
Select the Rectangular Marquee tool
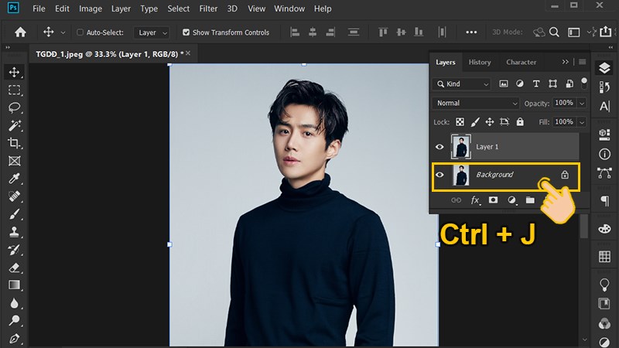14,90
